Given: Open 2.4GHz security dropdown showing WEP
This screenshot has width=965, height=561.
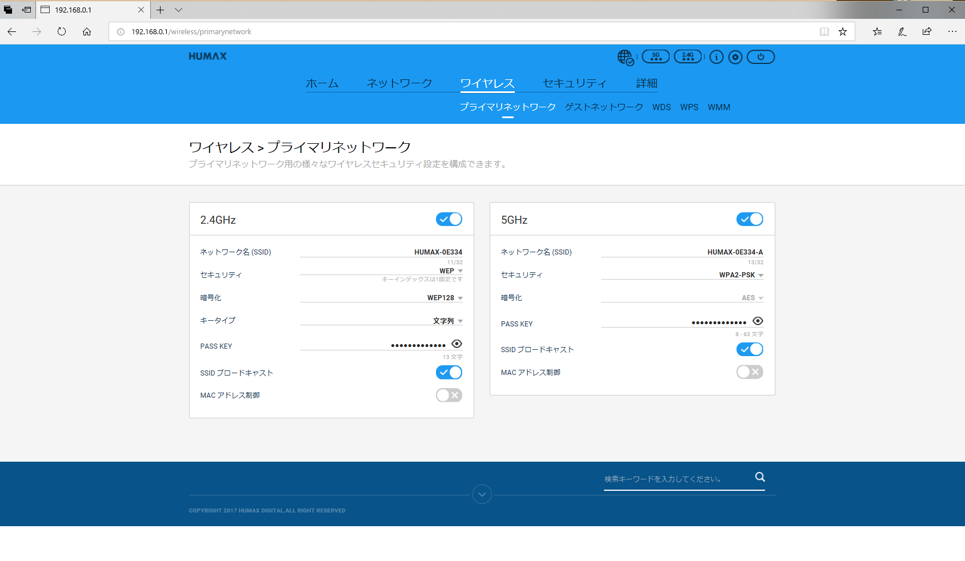Looking at the screenshot, I should [381, 271].
